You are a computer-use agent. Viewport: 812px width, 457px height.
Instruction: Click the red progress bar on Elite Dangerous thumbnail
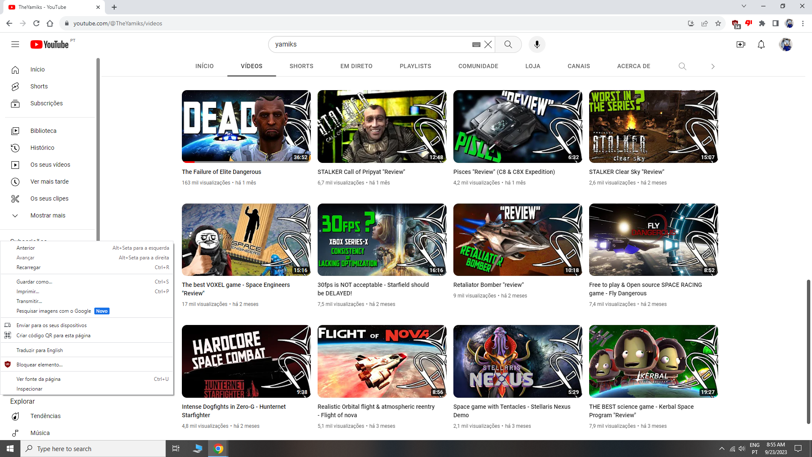point(188,162)
